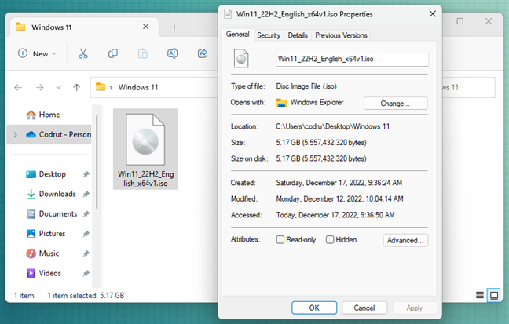The image size is (509, 324).
Task: Open Music in quick access
Action: pos(42,253)
